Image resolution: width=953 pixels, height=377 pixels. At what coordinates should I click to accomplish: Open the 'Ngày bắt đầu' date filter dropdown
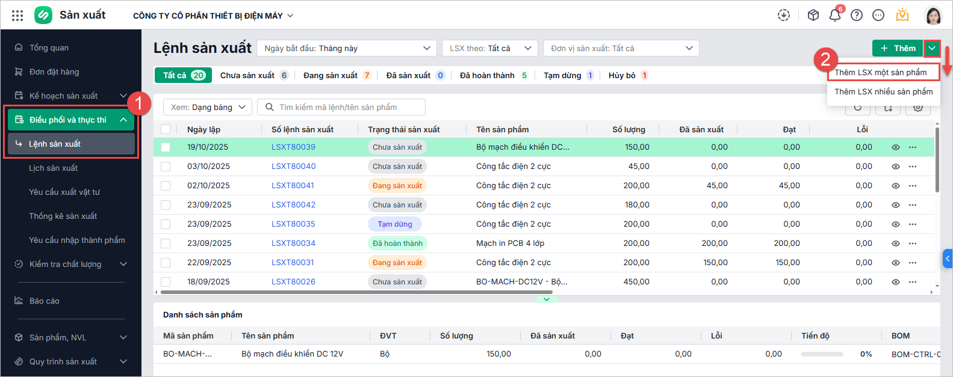coord(347,48)
